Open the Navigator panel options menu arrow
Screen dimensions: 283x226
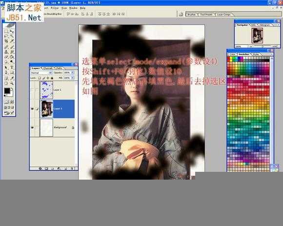(x=279, y=25)
